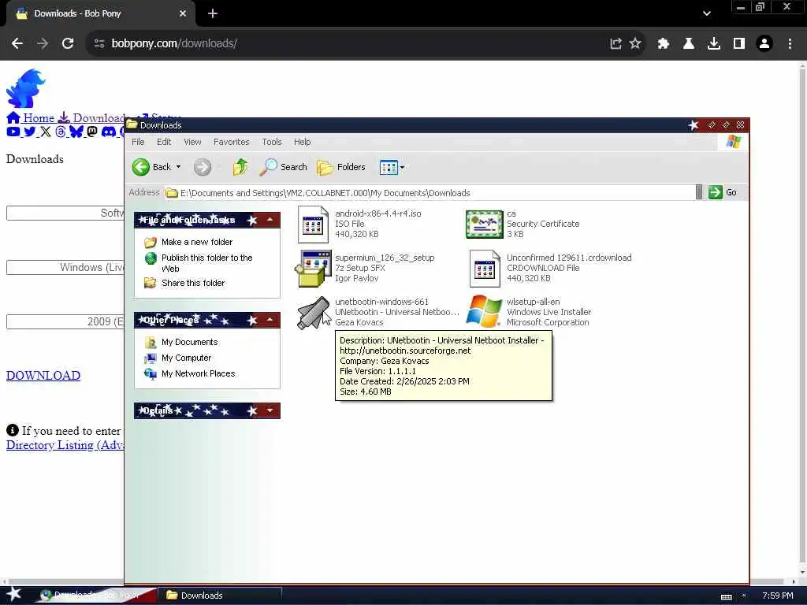This screenshot has height=605, width=807.
Task: Click Publish this folder to the Web
Action: (207, 263)
